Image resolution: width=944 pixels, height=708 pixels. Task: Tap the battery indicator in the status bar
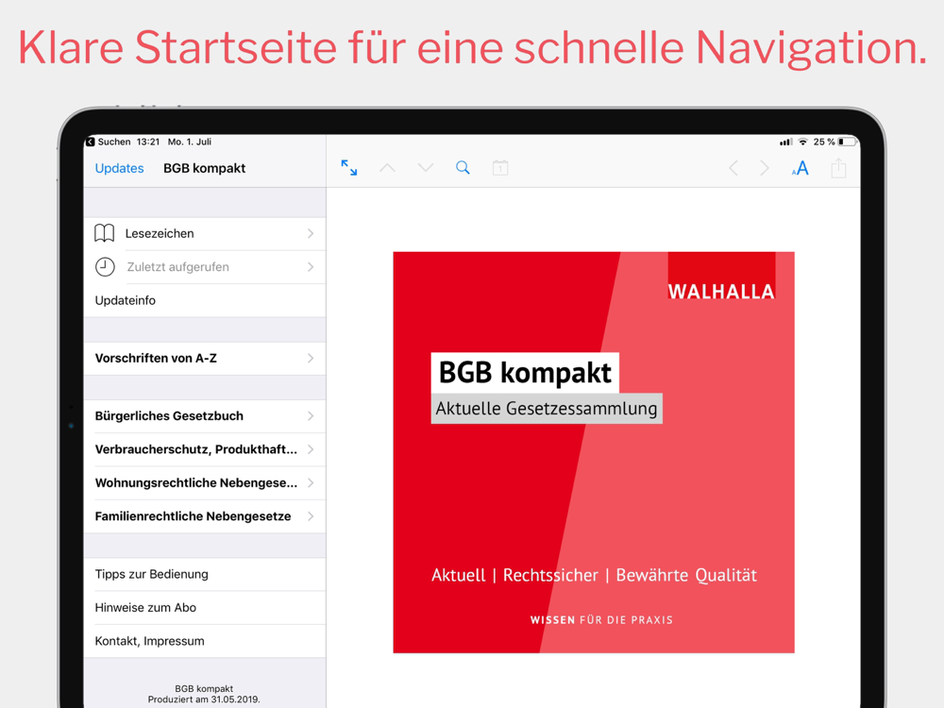(846, 143)
